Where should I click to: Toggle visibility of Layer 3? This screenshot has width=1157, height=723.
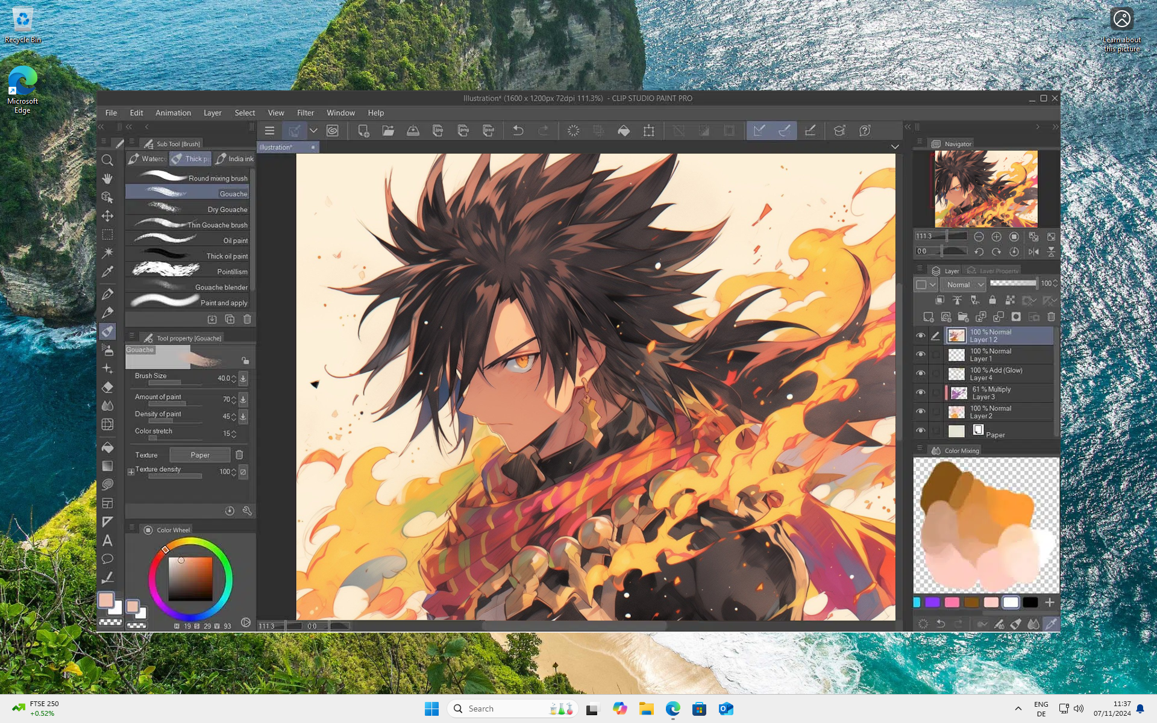[921, 392]
